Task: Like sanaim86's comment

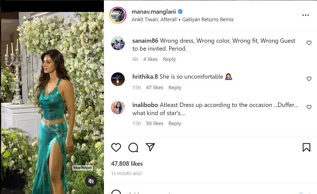Action: [309, 43]
